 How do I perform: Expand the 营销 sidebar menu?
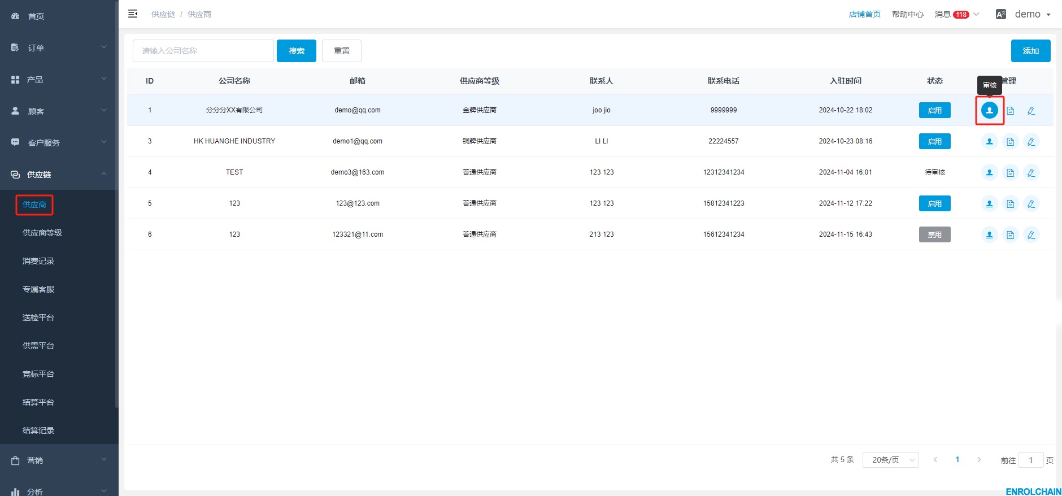[x=59, y=460]
